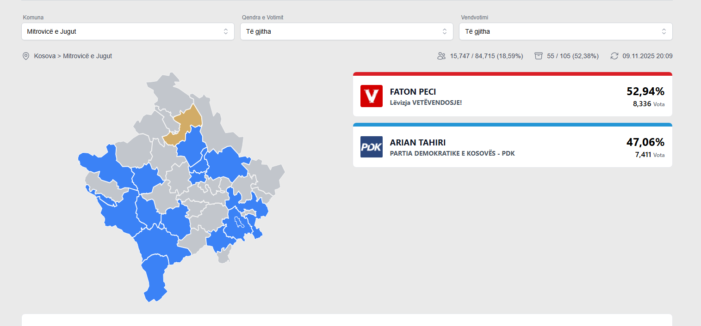701x326 pixels.
Task: Open the Qendra e Votimit dropdown
Action: point(346,31)
